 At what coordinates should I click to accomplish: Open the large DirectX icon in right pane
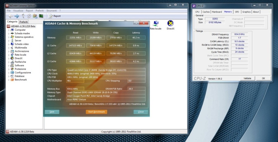(x=170, y=23)
